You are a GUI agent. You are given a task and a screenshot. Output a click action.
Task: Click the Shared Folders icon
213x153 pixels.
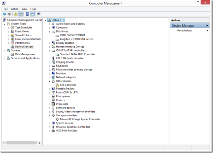pos(13,35)
